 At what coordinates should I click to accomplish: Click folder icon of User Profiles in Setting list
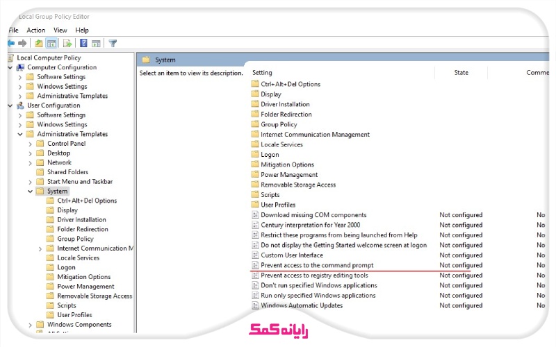click(255, 205)
